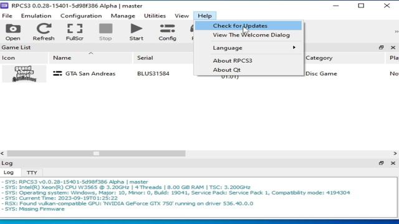Click the Current Time log line
The width and height of the screenshot is (399, 224).
[x=60, y=198]
